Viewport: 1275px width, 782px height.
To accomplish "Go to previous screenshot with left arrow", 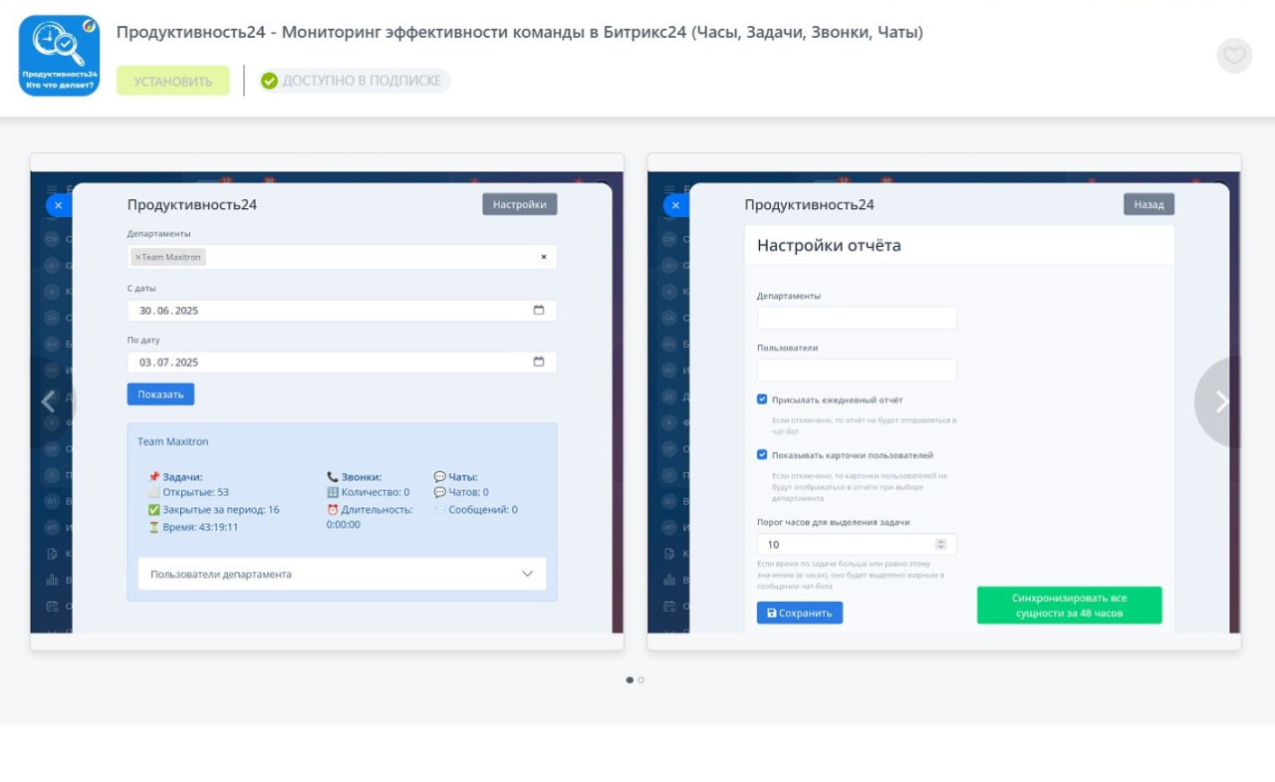I will [48, 401].
